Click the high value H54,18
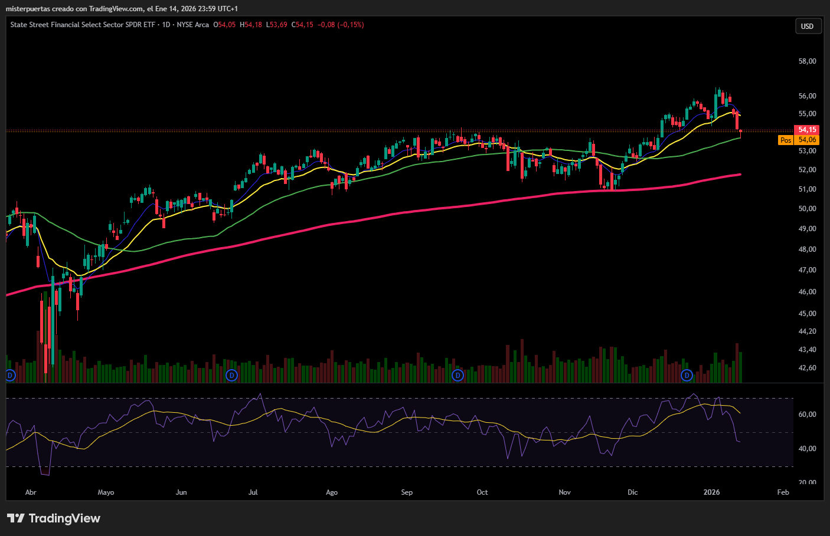 (251, 25)
